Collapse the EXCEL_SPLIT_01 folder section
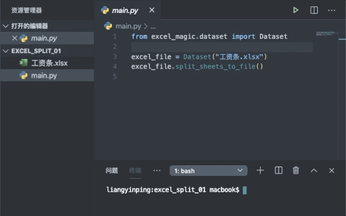Screen dimensions: 346x216 tap(6, 51)
